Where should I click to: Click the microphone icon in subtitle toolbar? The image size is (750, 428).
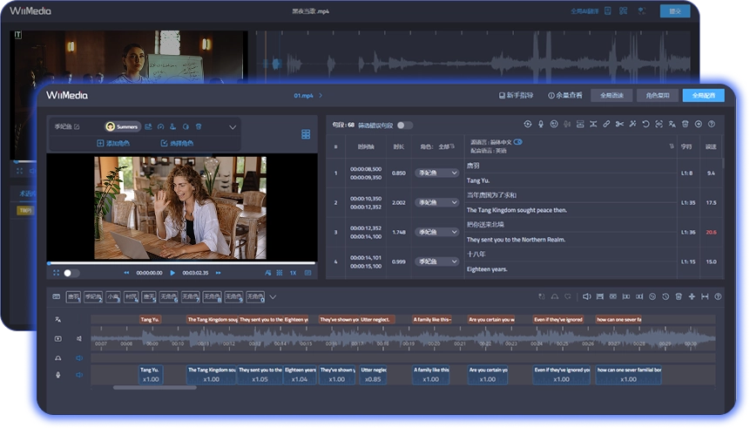click(x=541, y=125)
